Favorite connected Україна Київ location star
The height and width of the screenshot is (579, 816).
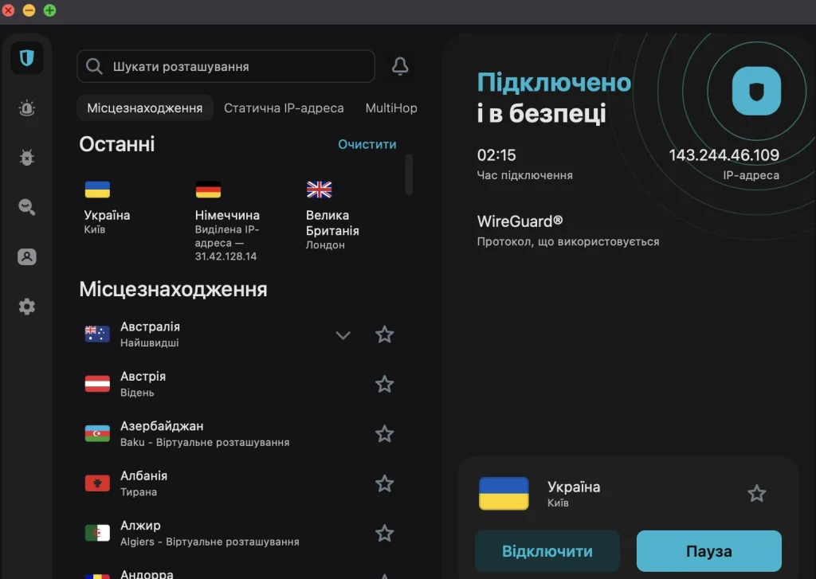(756, 493)
